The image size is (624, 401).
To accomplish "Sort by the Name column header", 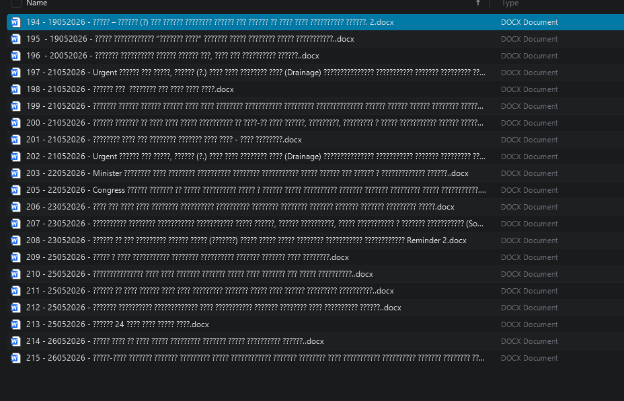I will click(x=36, y=3).
